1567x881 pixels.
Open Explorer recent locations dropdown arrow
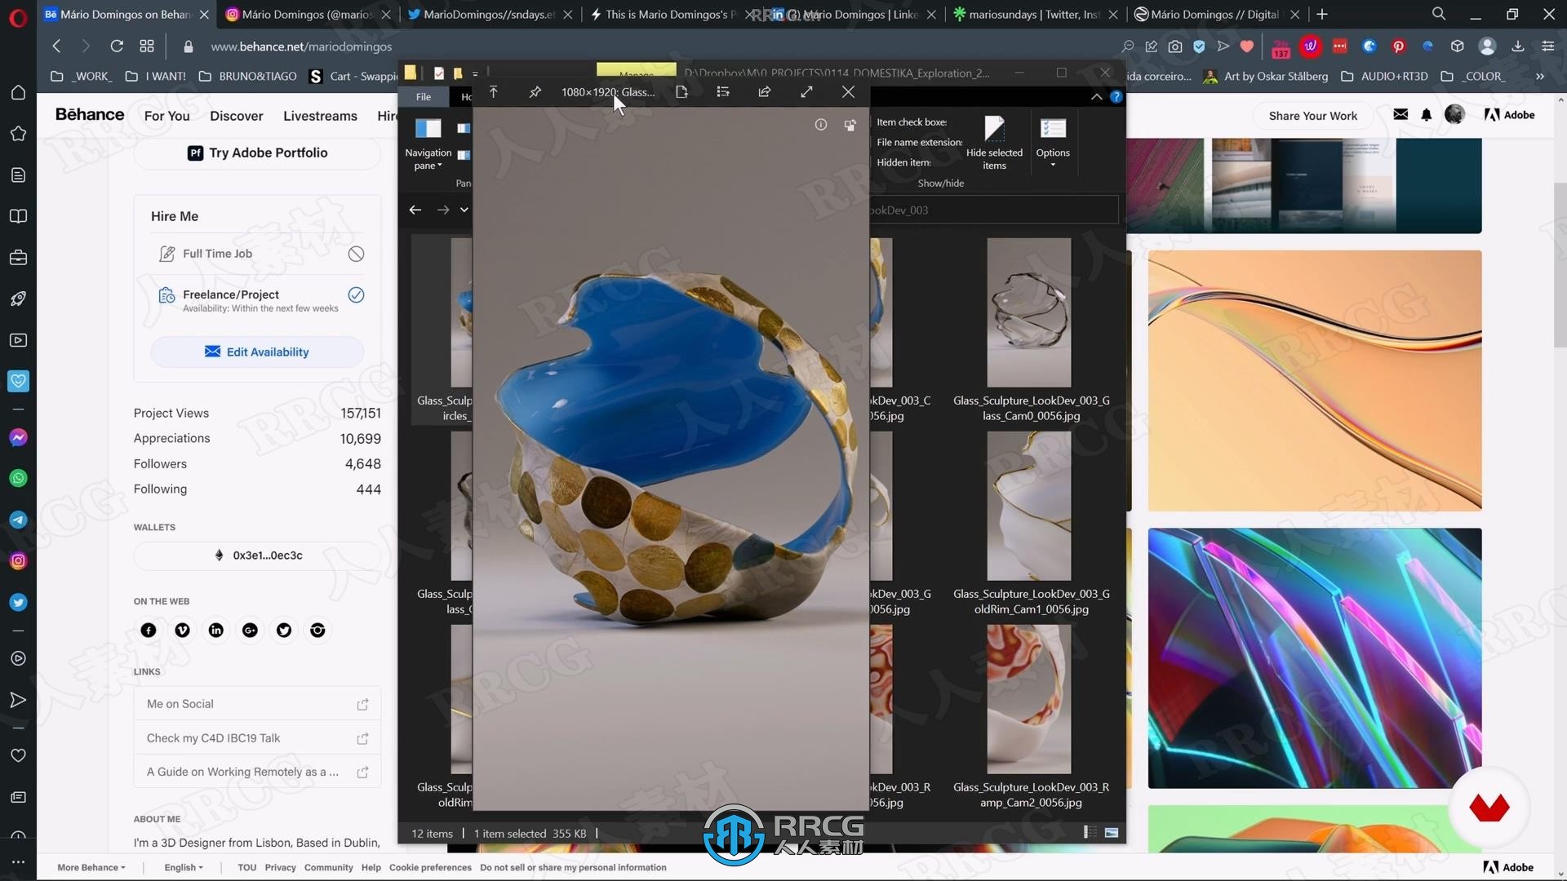[464, 210]
